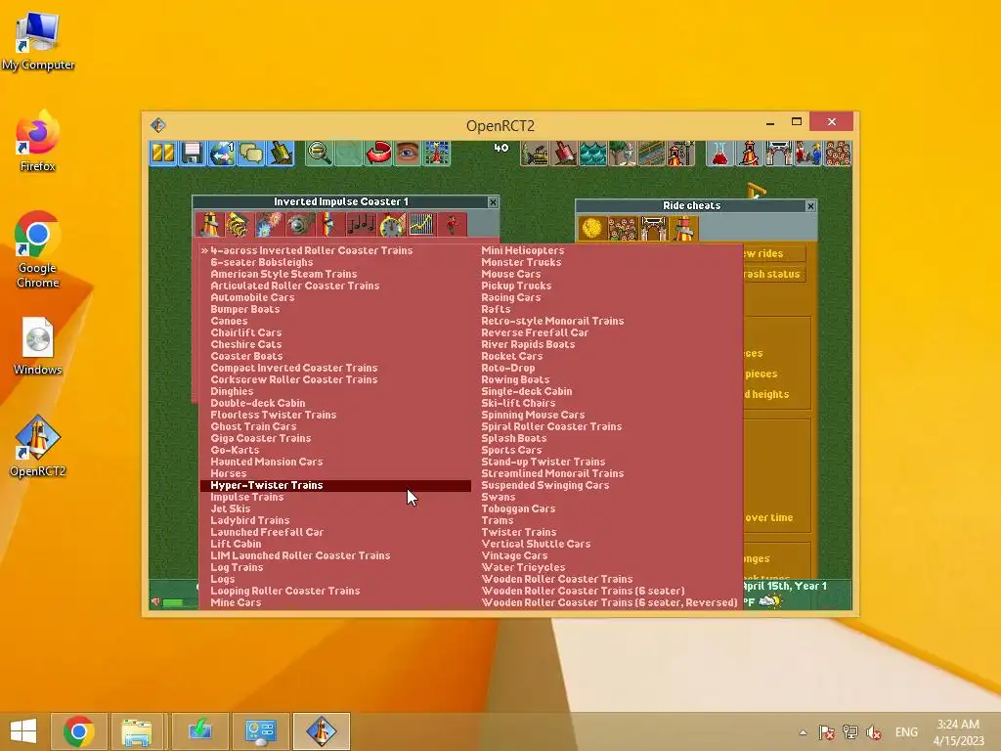Open the Chrome taskbar icon

point(78,731)
